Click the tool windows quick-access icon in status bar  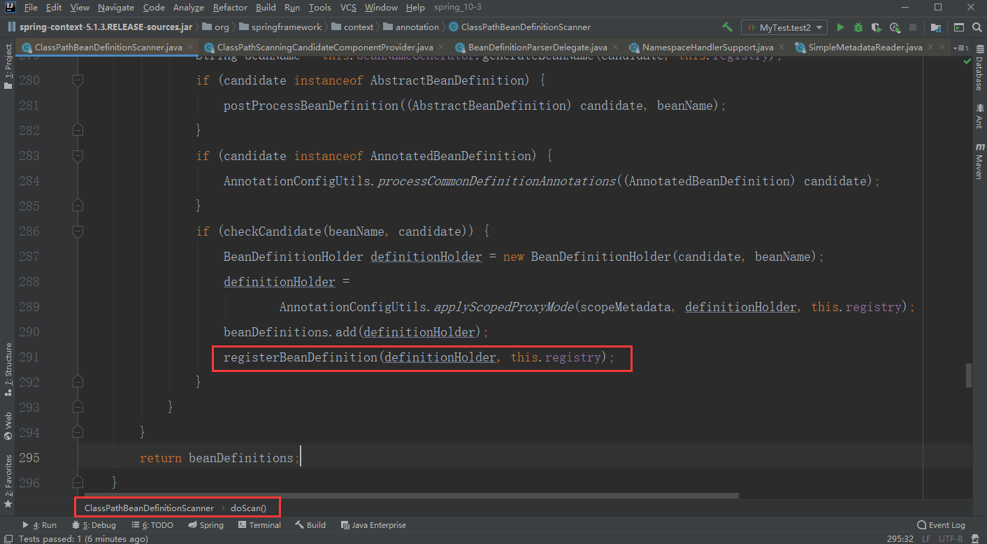pyautogui.click(x=8, y=539)
